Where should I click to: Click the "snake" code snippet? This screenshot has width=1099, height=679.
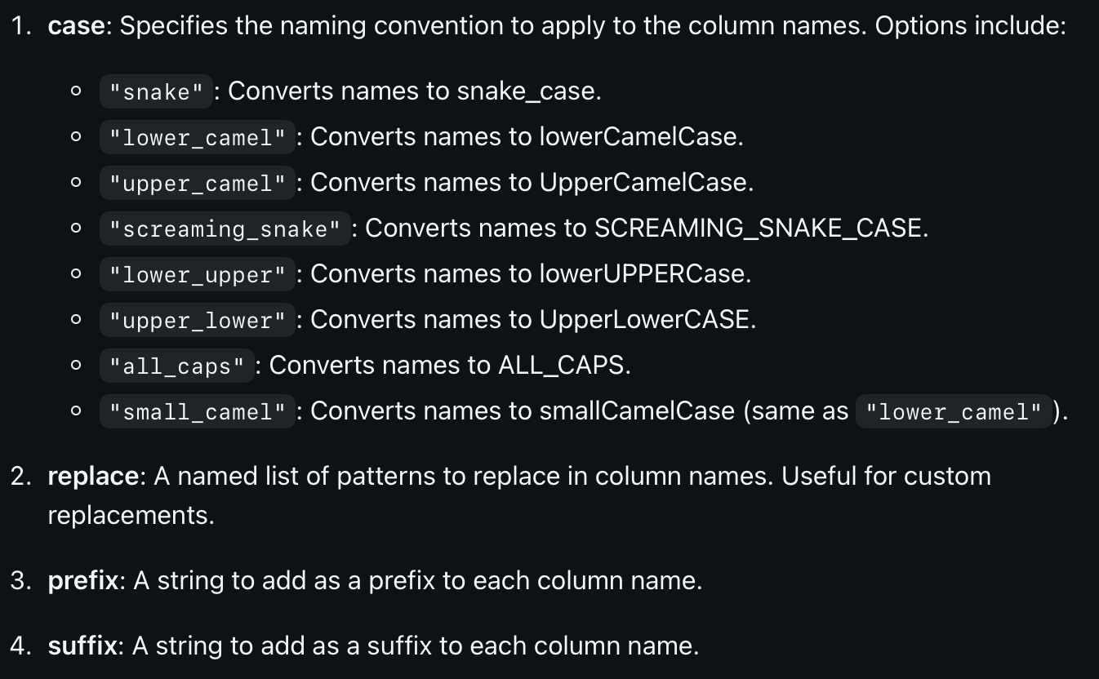tap(156, 92)
